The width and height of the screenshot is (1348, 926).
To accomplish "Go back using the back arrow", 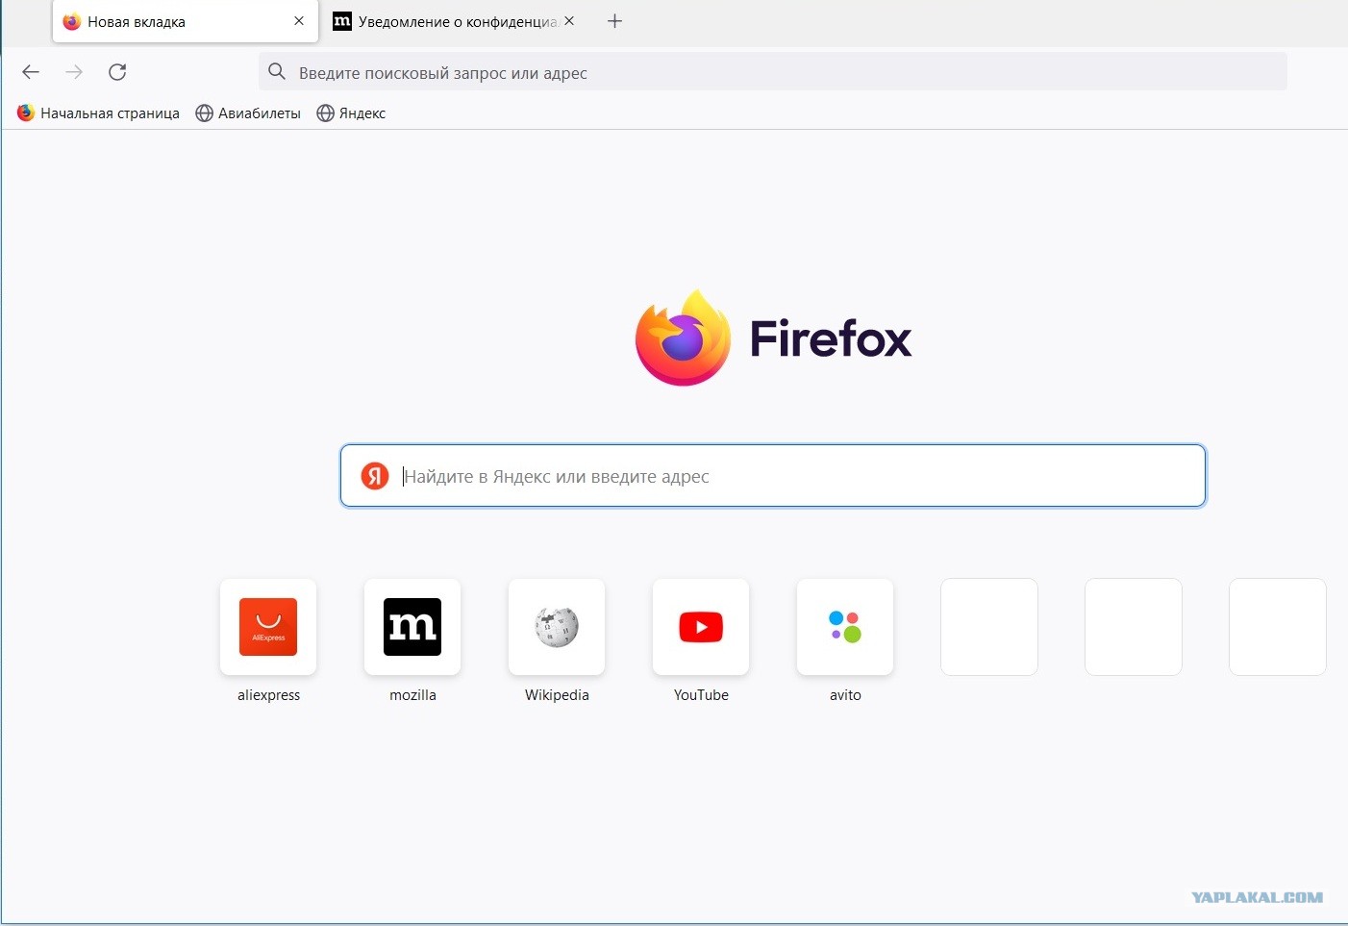I will 31,72.
